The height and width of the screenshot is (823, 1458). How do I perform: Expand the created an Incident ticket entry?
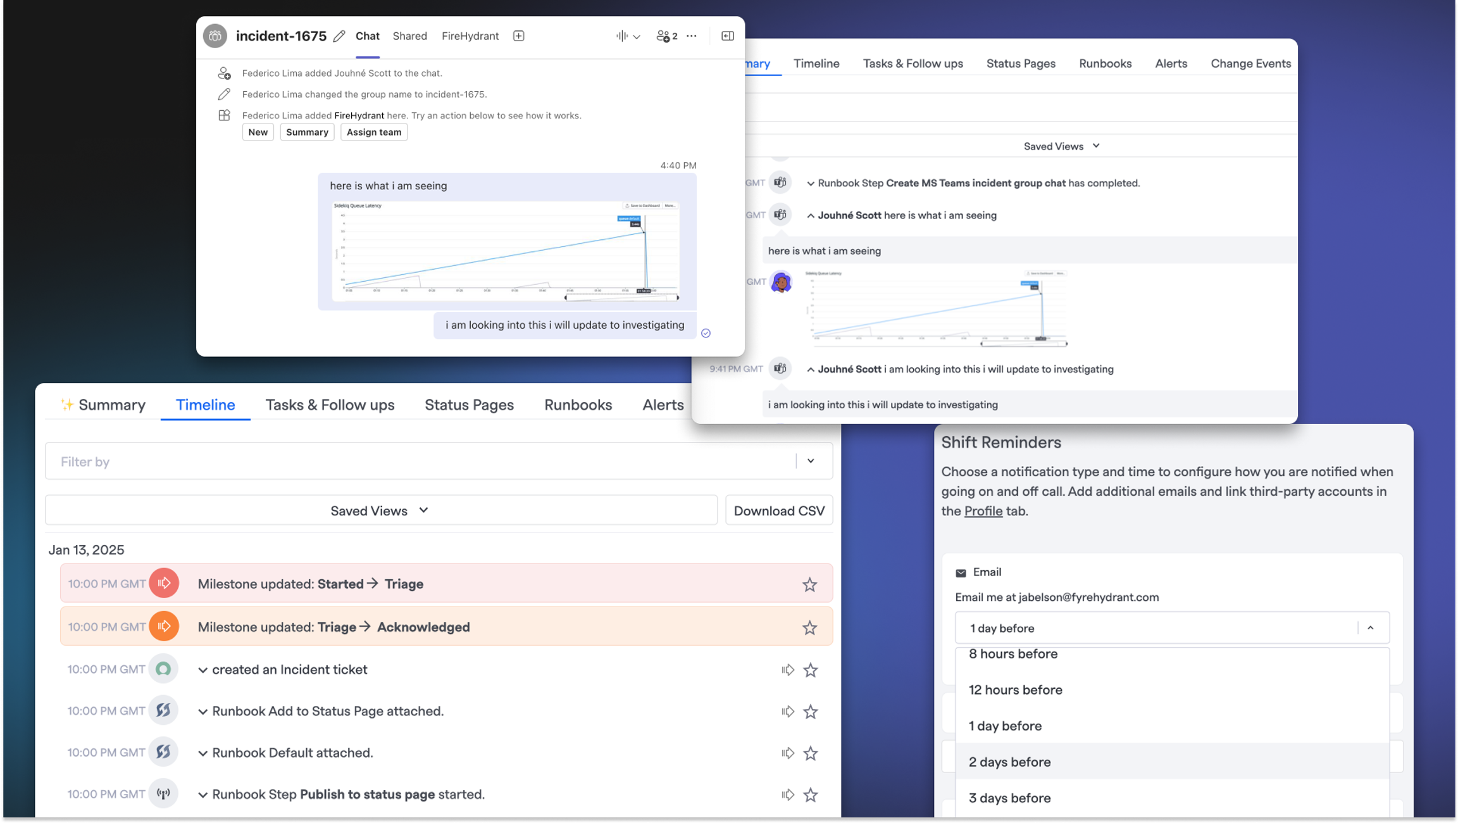(202, 670)
